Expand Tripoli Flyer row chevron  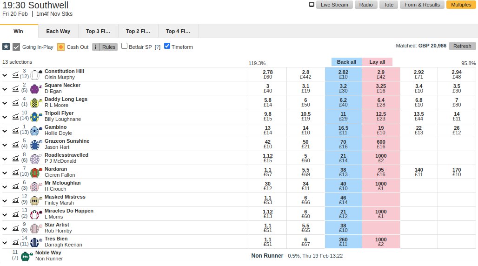click(x=5, y=117)
